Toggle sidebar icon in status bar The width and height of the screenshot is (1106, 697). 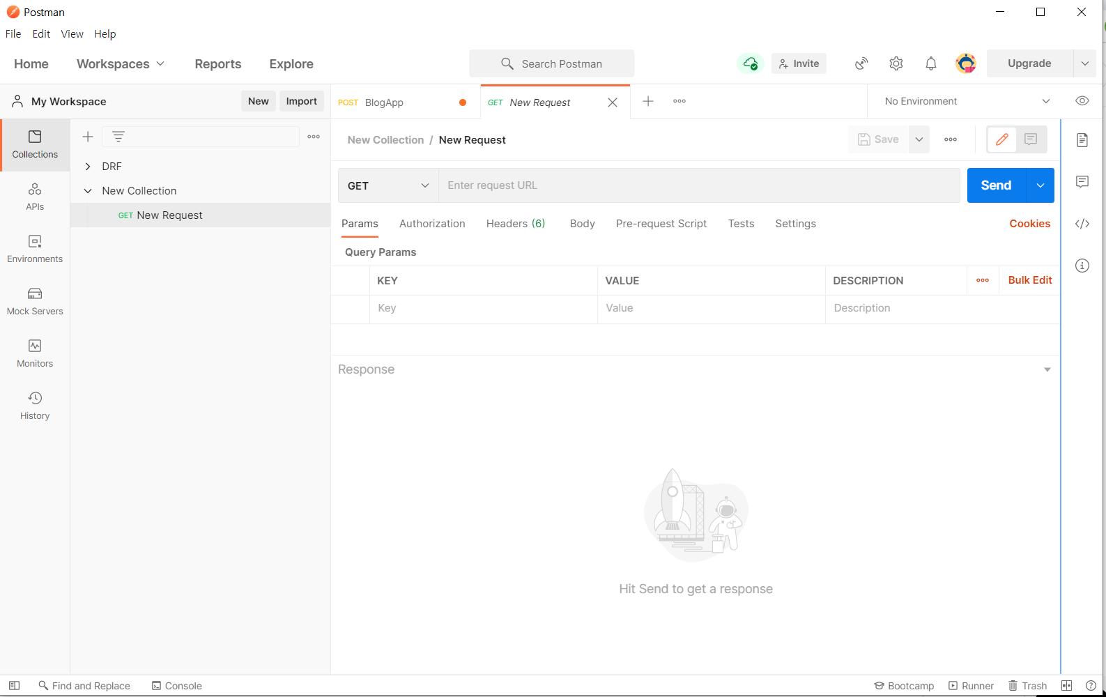pos(14,686)
